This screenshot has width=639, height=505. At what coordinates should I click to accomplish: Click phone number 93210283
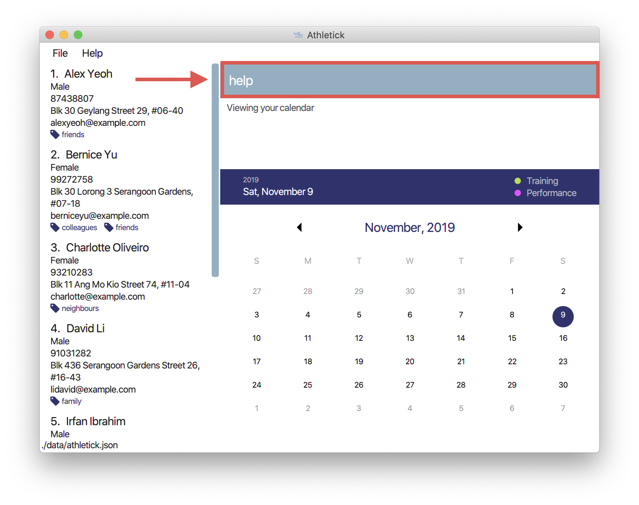(71, 272)
